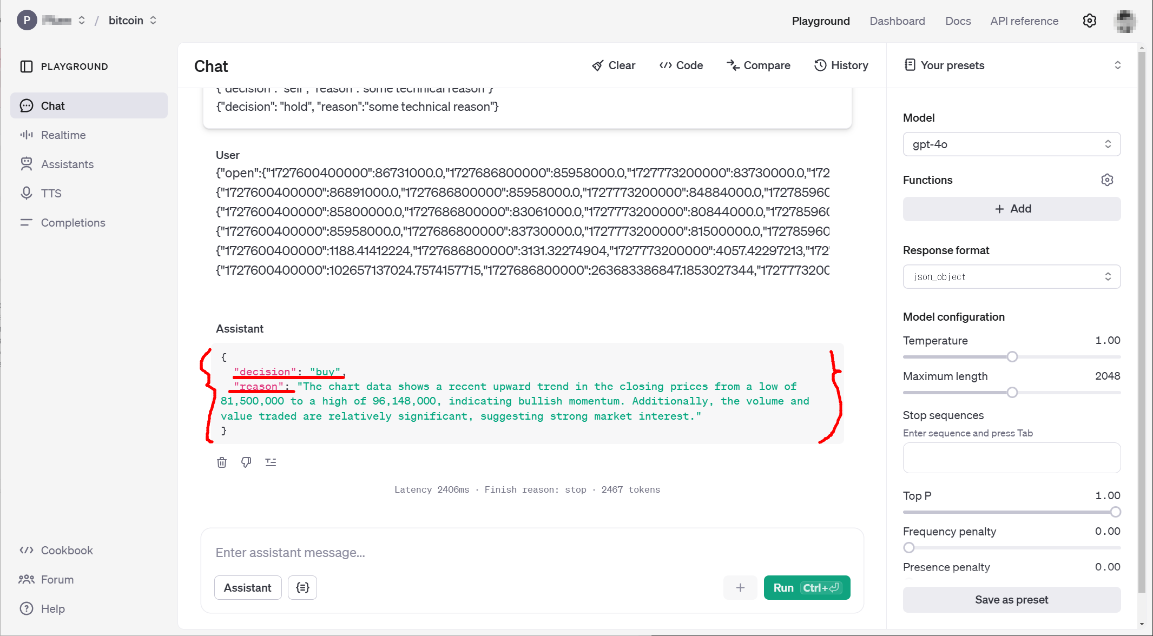Open settings gear in the top bar
1153x636 pixels.
tap(1089, 21)
